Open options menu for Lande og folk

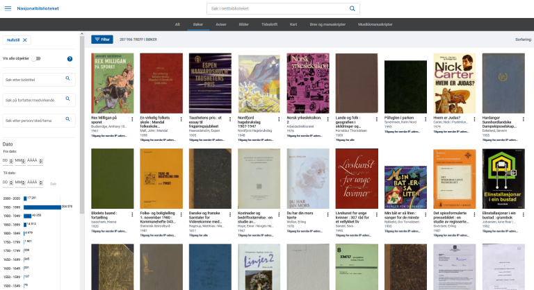click(377, 119)
